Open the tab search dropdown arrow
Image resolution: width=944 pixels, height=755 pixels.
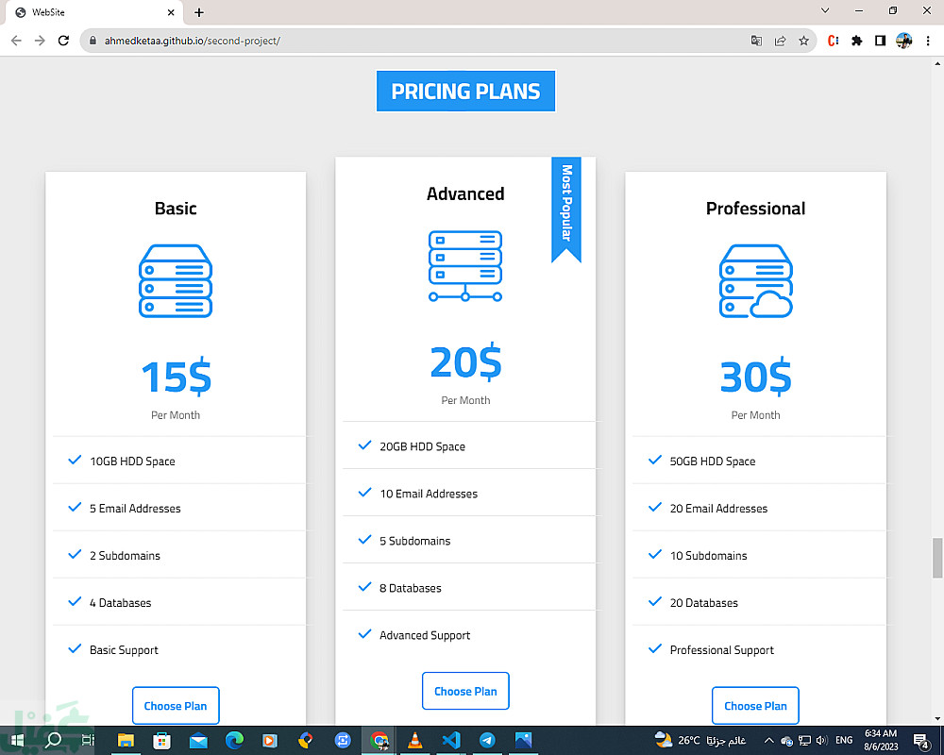point(825,10)
